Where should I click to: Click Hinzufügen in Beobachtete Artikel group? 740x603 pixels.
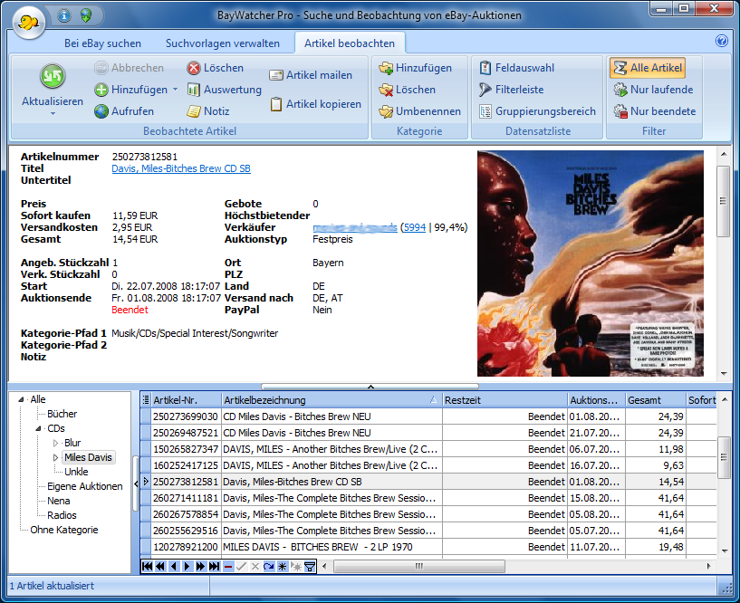131,90
